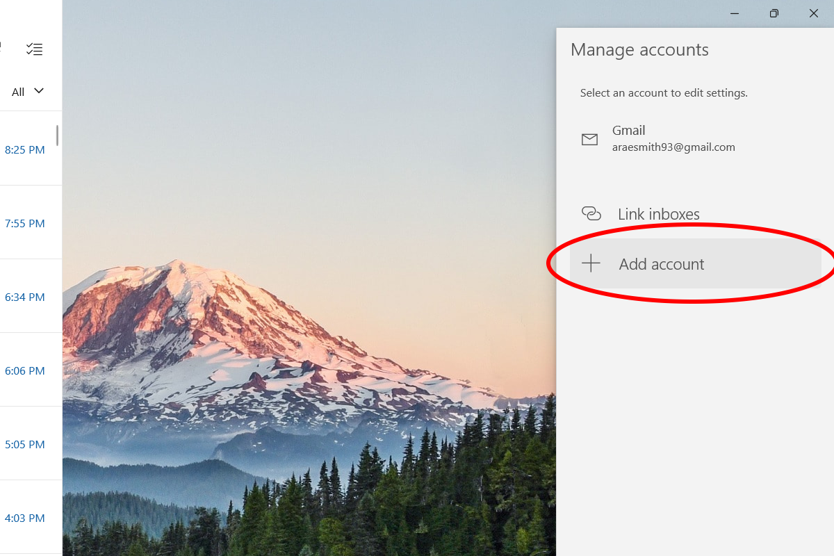Click the Gmail envelope icon
Screen dimensions: 834x556
(589, 139)
